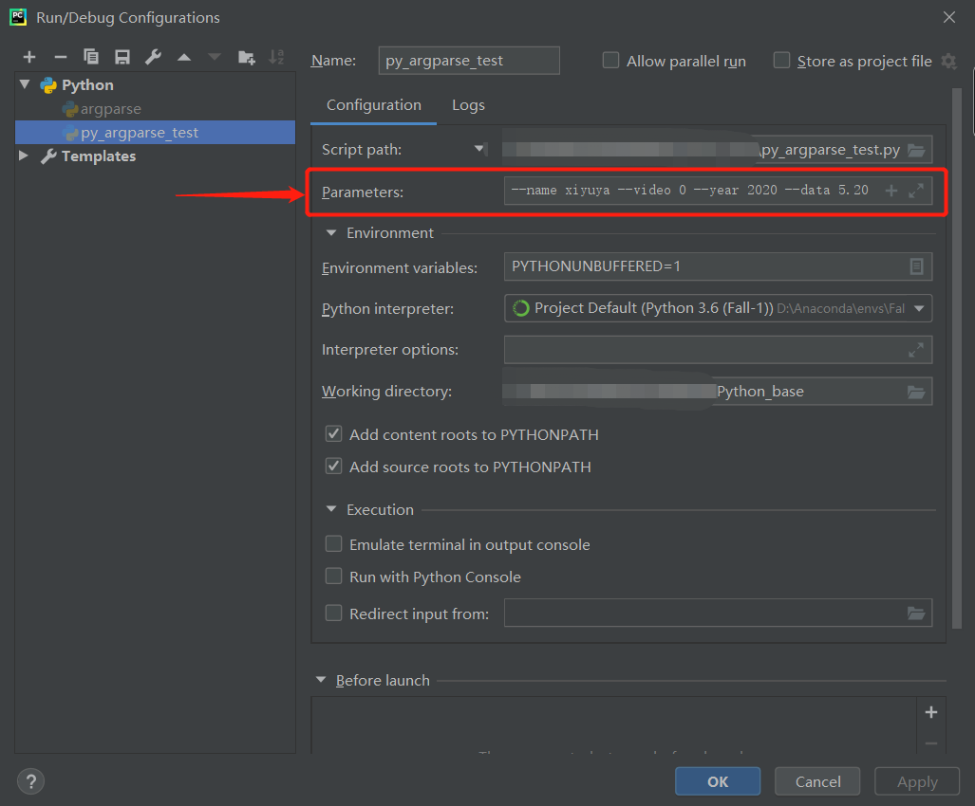Select the argparse configuration
The width and height of the screenshot is (975, 806).
coord(111,109)
